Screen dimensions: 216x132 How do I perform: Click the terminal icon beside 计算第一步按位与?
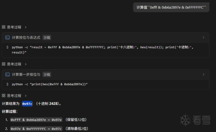(x=7, y=74)
